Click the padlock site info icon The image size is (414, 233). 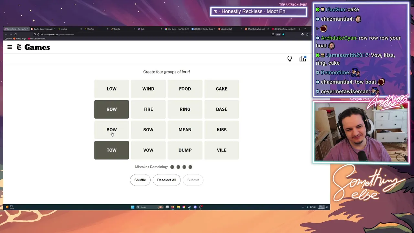click(38, 34)
